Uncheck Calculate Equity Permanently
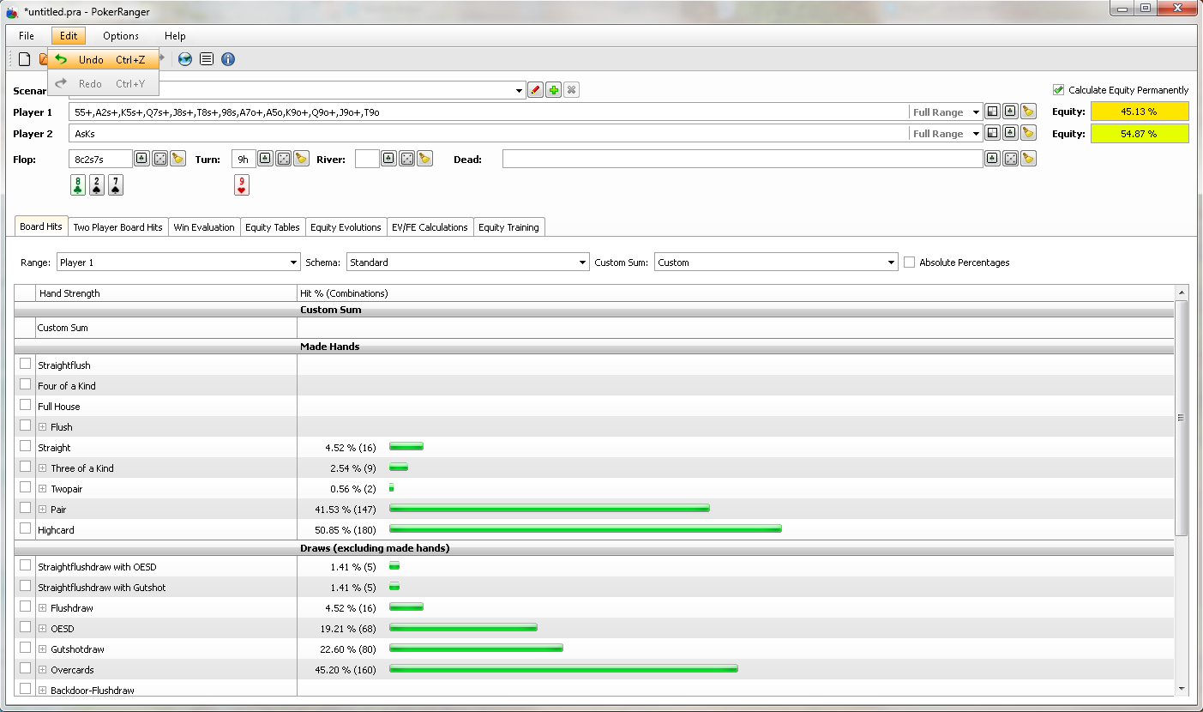 pos(1058,90)
